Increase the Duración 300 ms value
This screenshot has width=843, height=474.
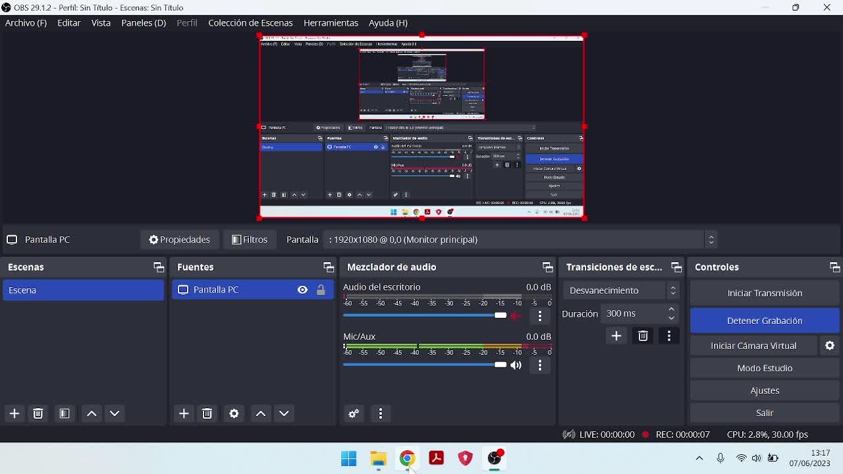point(671,309)
